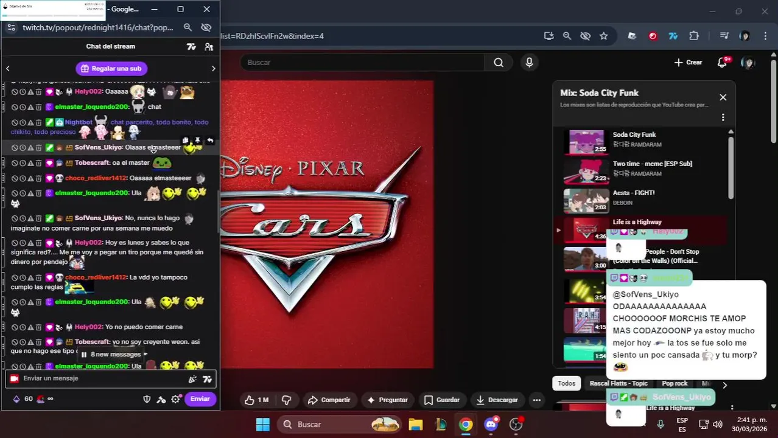Open Mix playlist three-dot options
Image resolution: width=778 pixels, height=438 pixels.
723,117
